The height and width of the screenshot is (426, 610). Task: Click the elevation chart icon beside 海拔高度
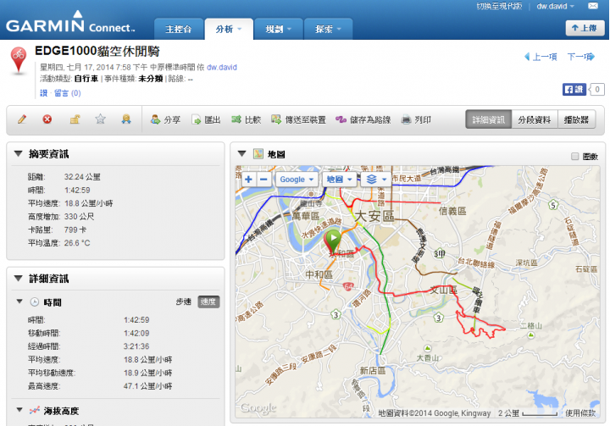35,410
